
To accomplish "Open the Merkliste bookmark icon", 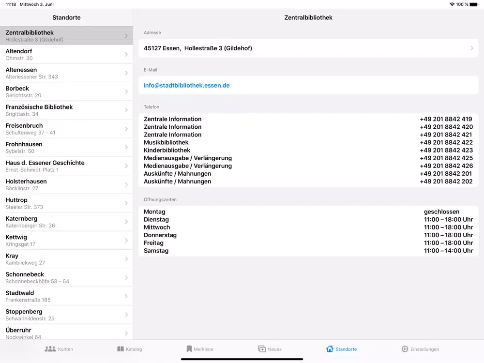I will [189, 349].
